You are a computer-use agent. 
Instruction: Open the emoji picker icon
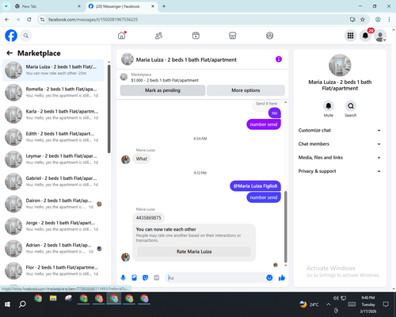(269, 277)
